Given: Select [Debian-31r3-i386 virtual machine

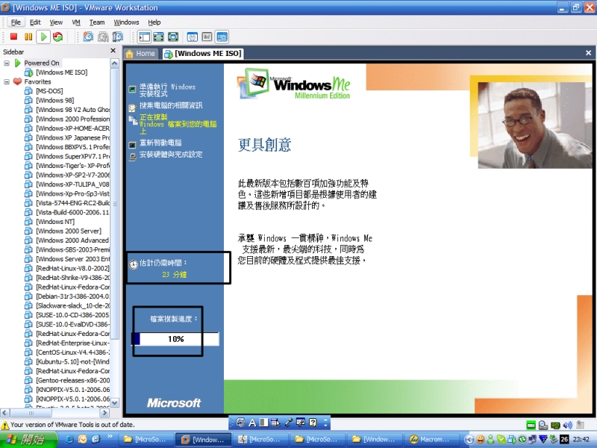Looking at the screenshot, I should click(72, 296).
